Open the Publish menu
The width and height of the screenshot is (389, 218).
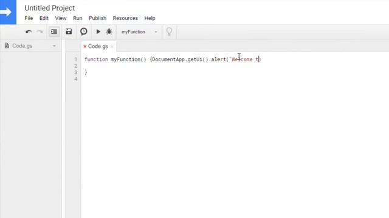pyautogui.click(x=97, y=18)
